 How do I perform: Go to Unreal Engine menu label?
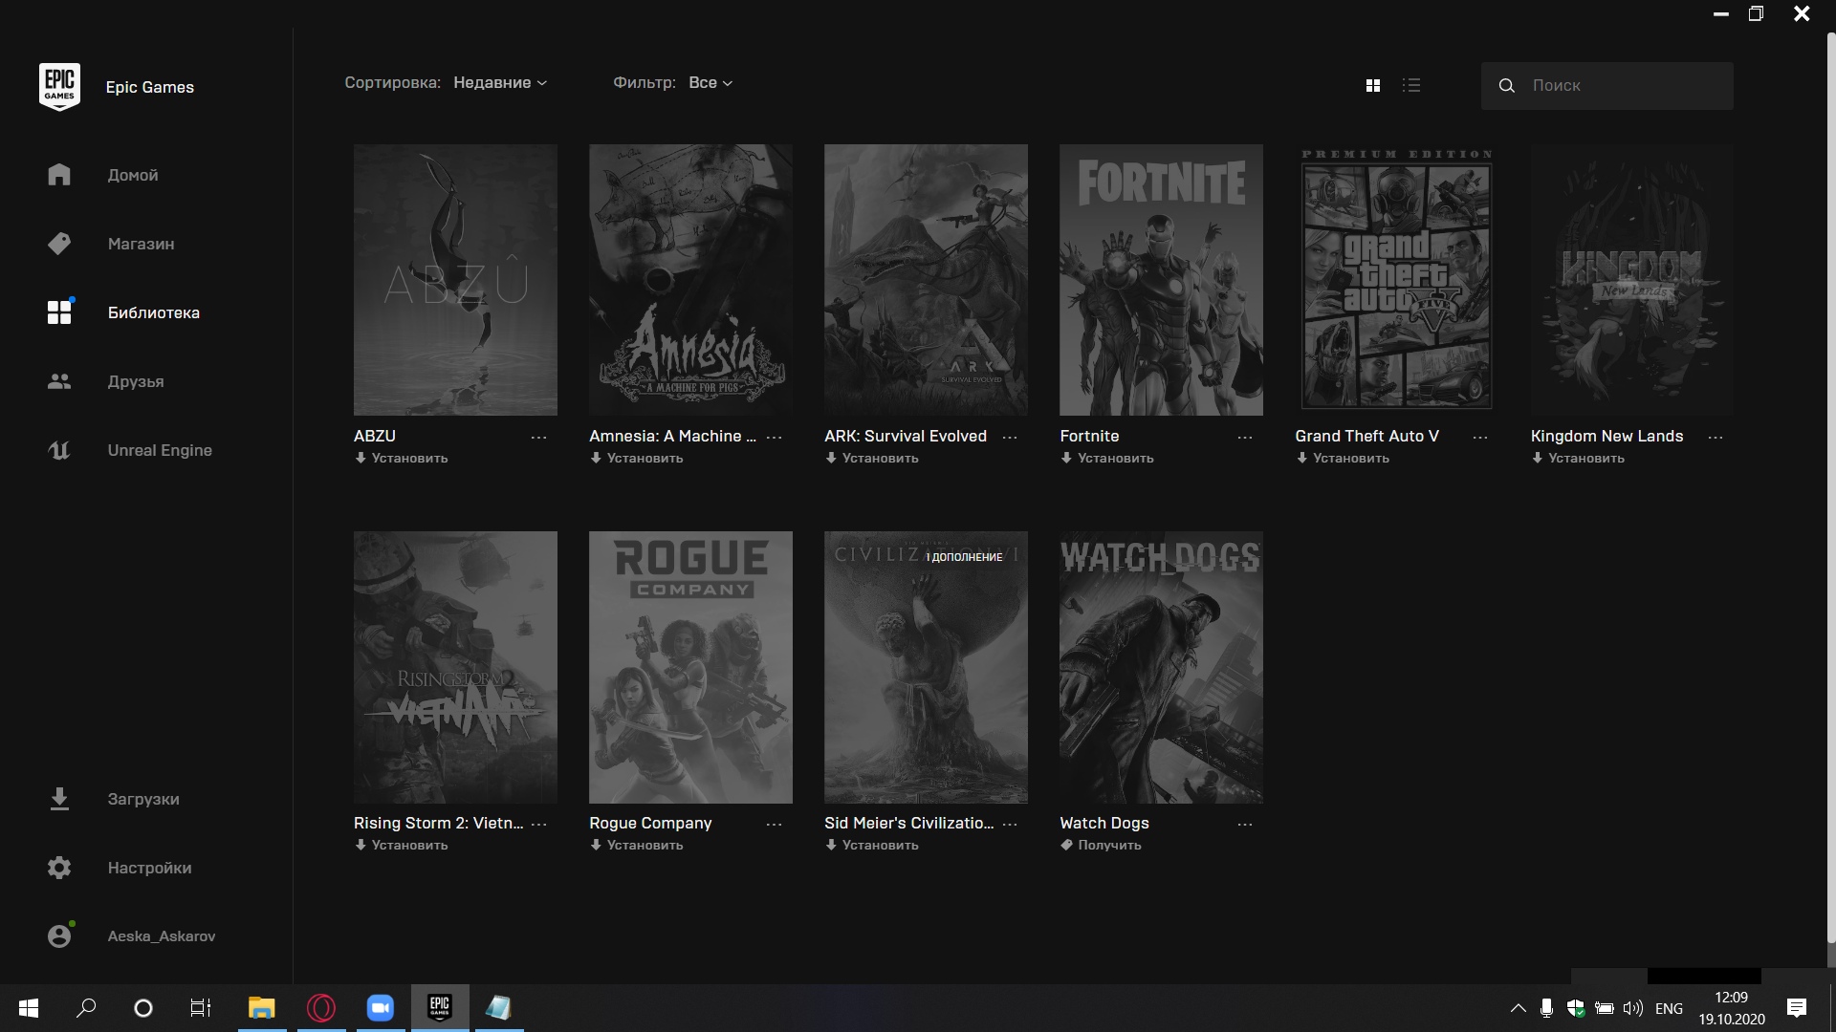(160, 451)
